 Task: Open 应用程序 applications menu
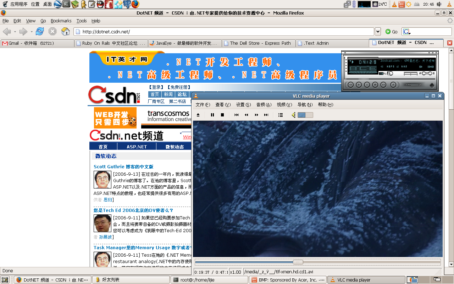click(x=19, y=4)
